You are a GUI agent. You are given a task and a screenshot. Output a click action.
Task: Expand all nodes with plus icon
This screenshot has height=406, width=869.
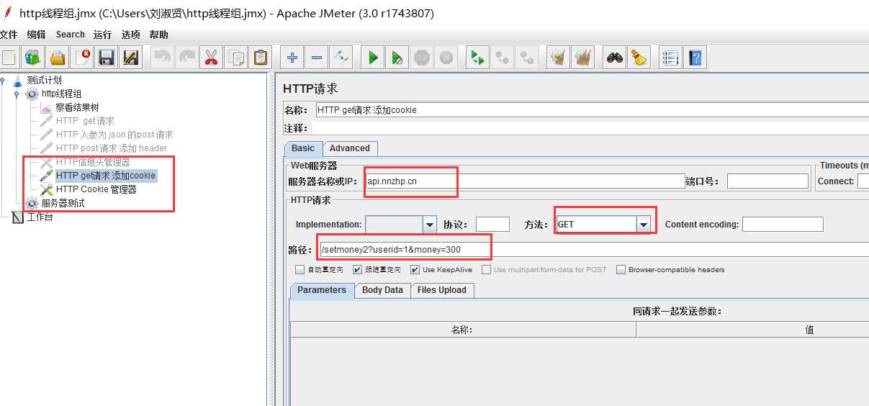pos(292,58)
